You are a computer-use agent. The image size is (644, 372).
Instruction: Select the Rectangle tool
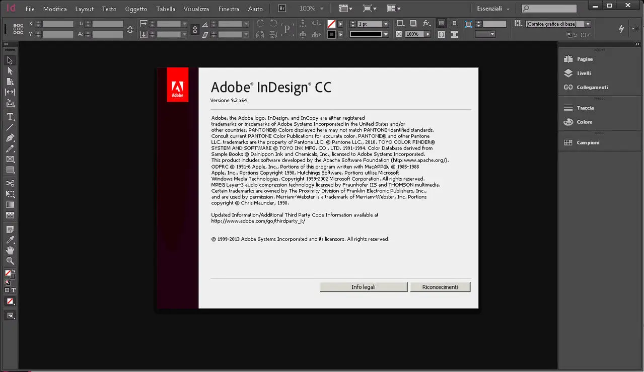click(10, 170)
